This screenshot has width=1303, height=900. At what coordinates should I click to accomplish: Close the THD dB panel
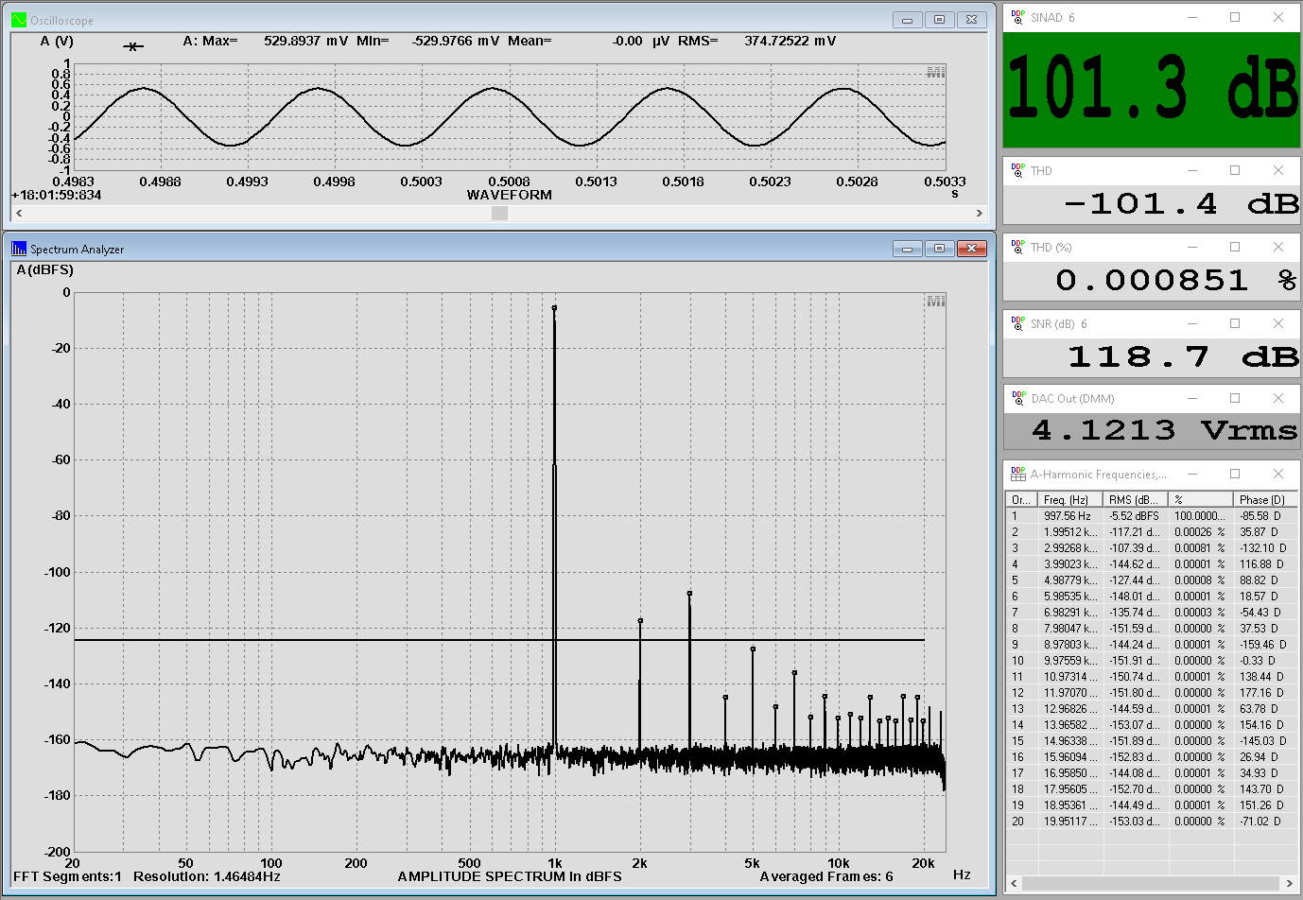click(x=1278, y=170)
